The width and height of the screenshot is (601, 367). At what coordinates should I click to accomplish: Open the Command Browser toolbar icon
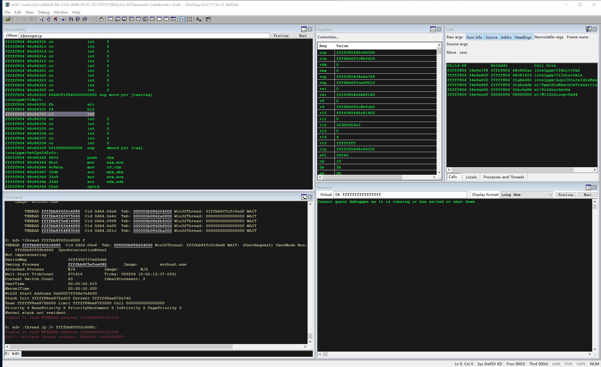[x=173, y=19]
